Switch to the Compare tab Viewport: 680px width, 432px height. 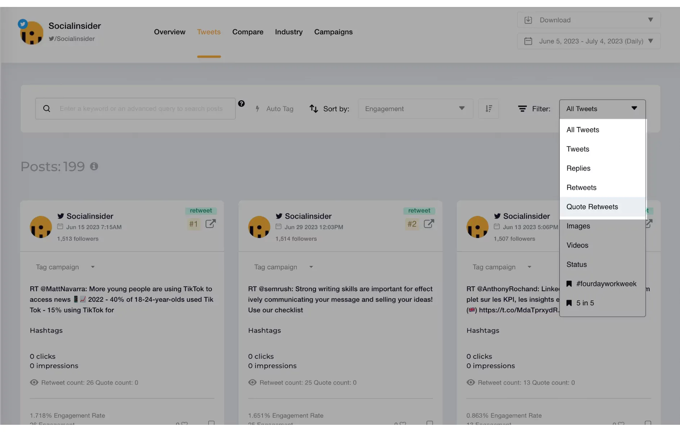(248, 32)
